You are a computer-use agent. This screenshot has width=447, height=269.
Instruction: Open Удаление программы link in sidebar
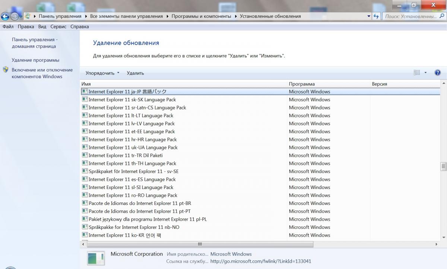point(35,60)
